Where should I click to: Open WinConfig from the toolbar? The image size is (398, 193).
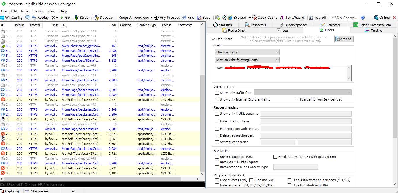pyautogui.click(x=12, y=18)
